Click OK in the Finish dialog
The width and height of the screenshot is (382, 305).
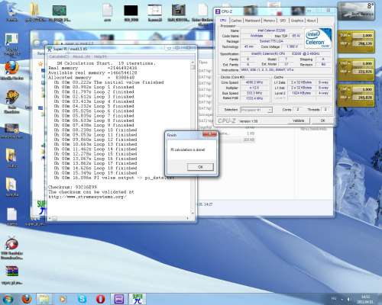[x=200, y=167]
